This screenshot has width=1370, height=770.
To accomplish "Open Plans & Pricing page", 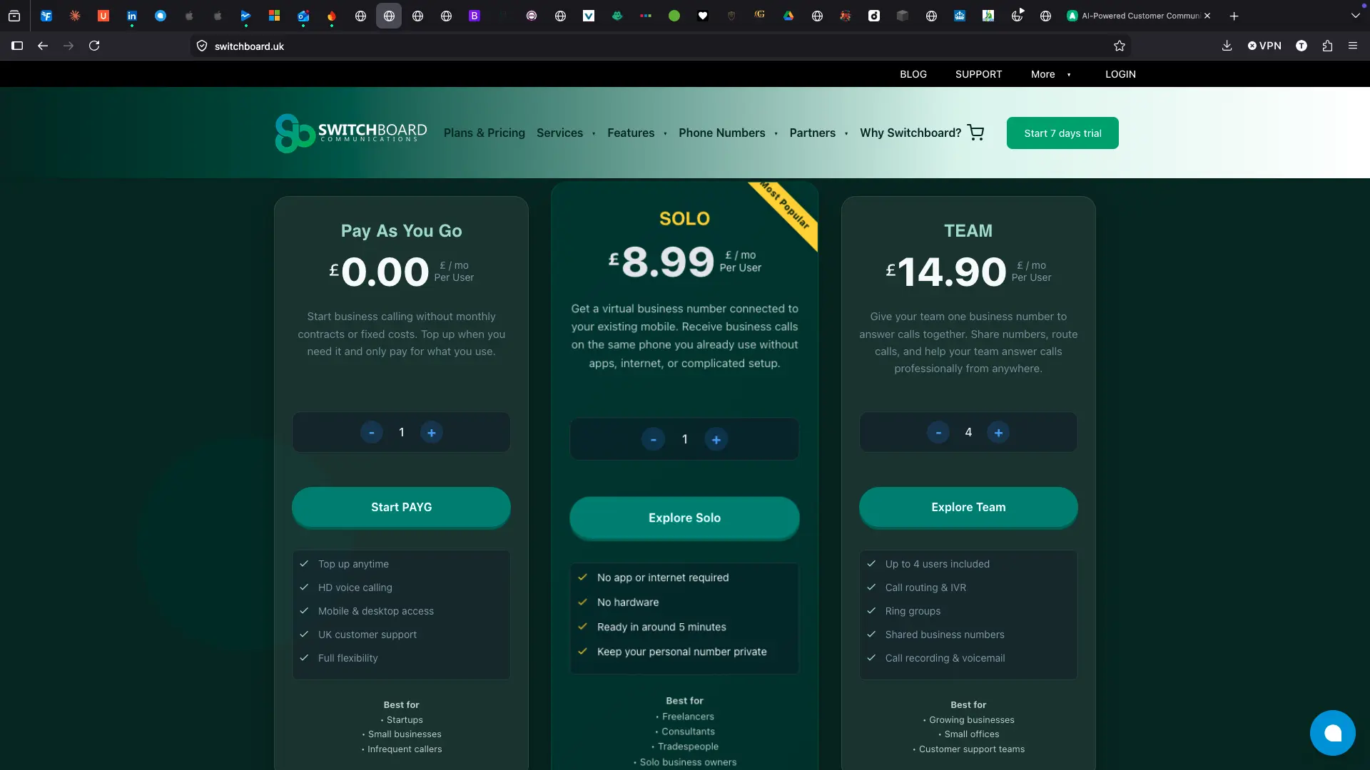I will click(x=484, y=133).
